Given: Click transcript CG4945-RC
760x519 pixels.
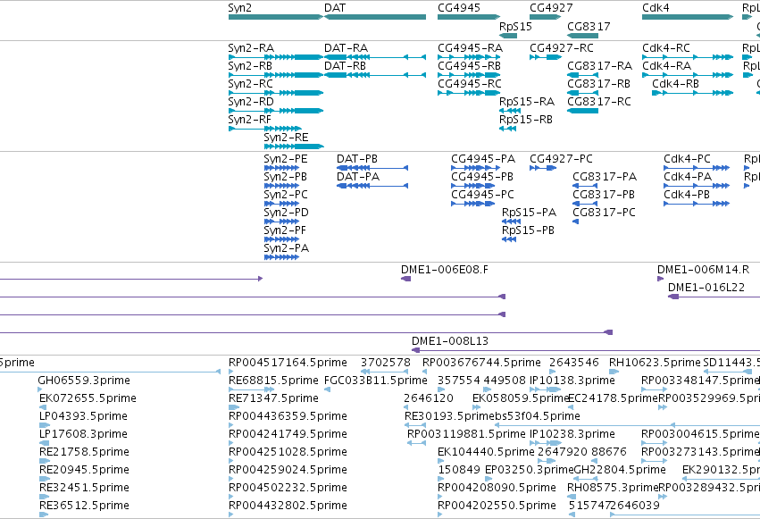Looking at the screenshot, I should [x=469, y=93].
